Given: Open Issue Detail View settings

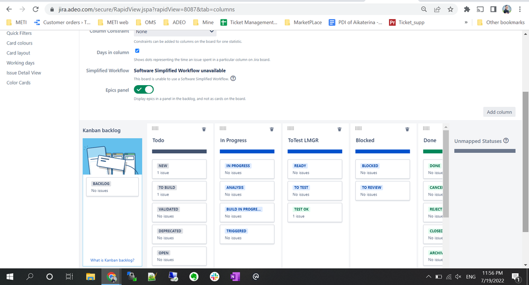Looking at the screenshot, I should point(24,73).
